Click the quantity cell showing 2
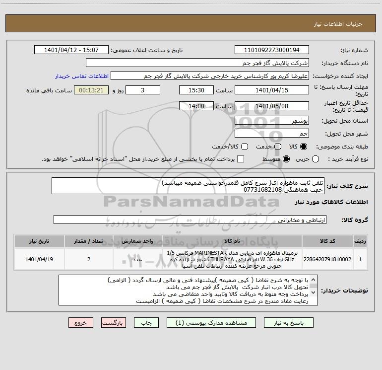This screenshot has width=382, height=370. (89, 259)
